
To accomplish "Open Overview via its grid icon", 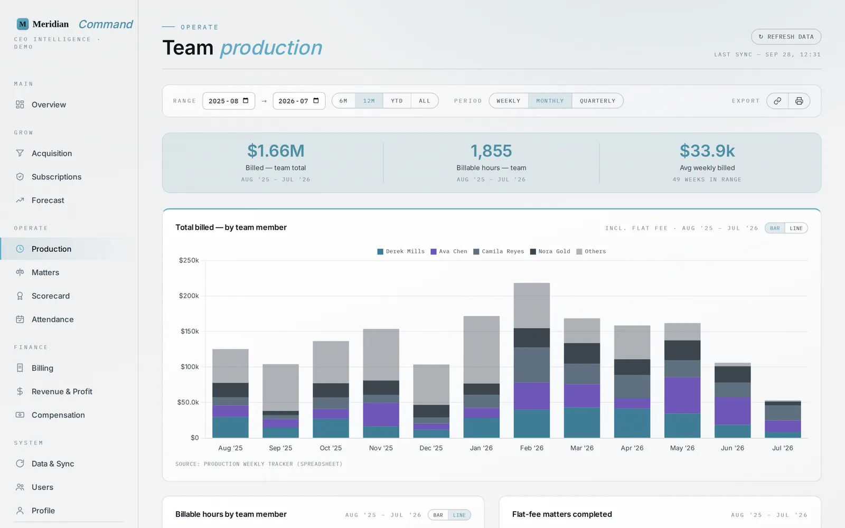I will (20, 105).
